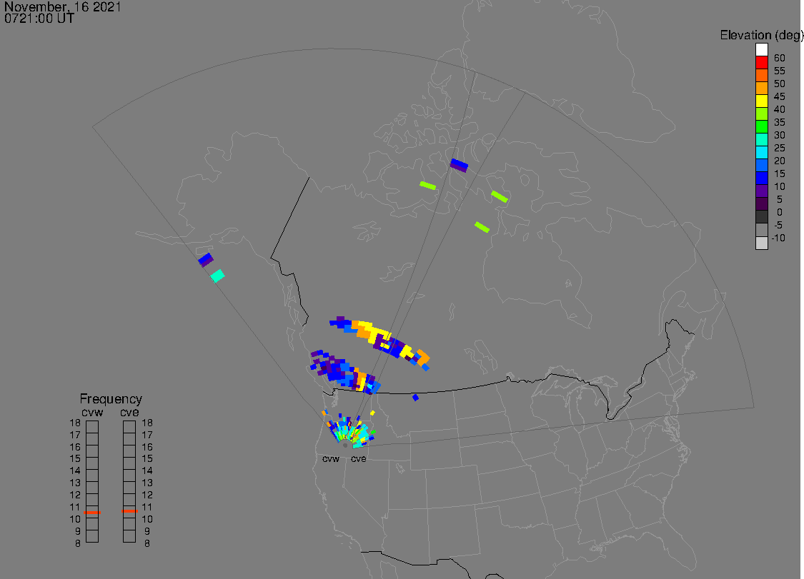Click the 'Elevation (deg)' legend title
Screen dimensions: 804x579
[x=761, y=35]
